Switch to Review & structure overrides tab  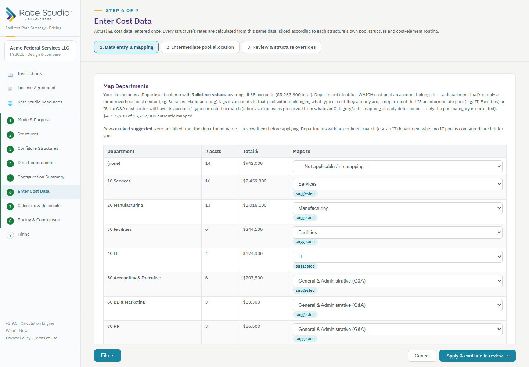coord(281,47)
